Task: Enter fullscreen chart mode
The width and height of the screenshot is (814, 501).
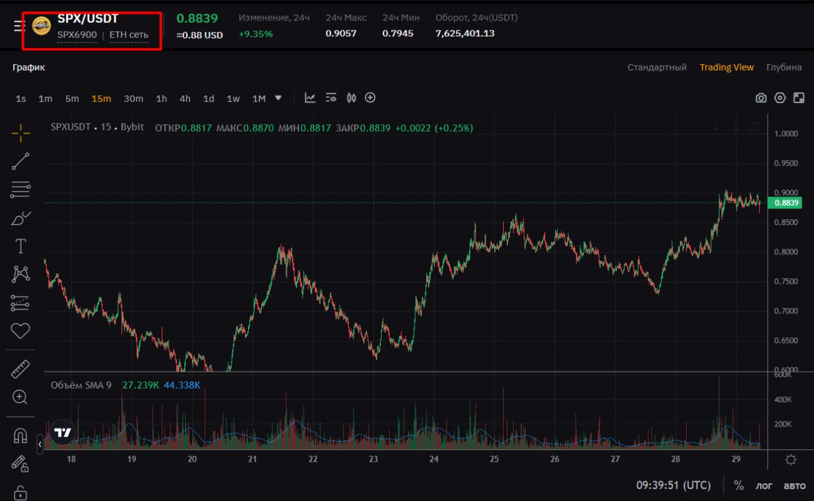Action: (x=799, y=98)
